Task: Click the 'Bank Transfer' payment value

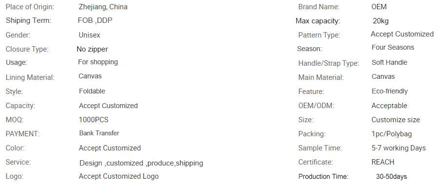Action: tap(99, 133)
